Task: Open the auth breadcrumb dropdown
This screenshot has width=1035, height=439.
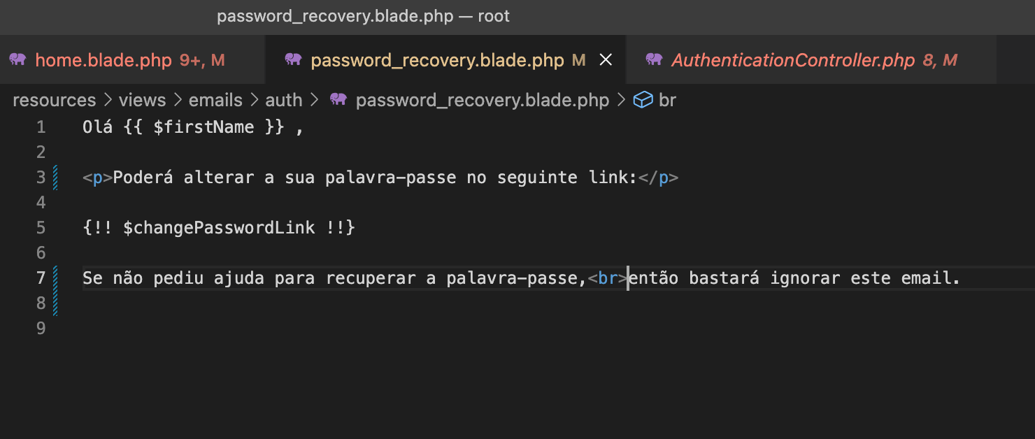Action: click(283, 99)
